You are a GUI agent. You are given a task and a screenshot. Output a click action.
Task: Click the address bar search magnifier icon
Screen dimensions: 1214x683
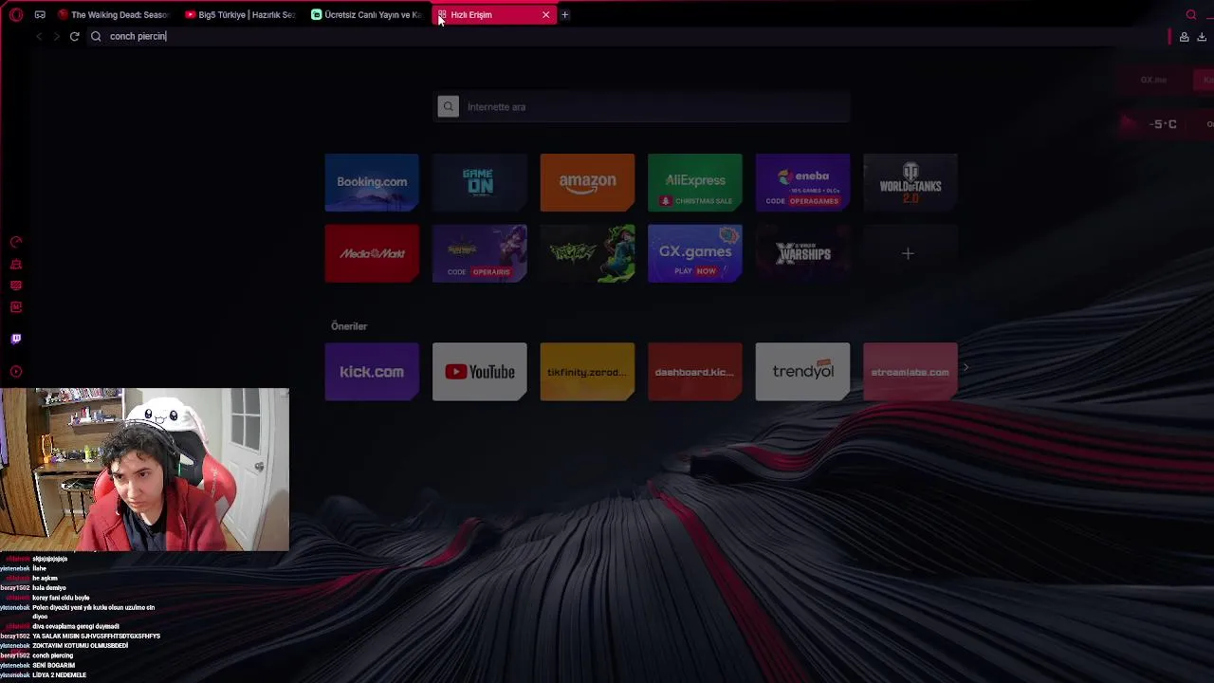click(96, 36)
